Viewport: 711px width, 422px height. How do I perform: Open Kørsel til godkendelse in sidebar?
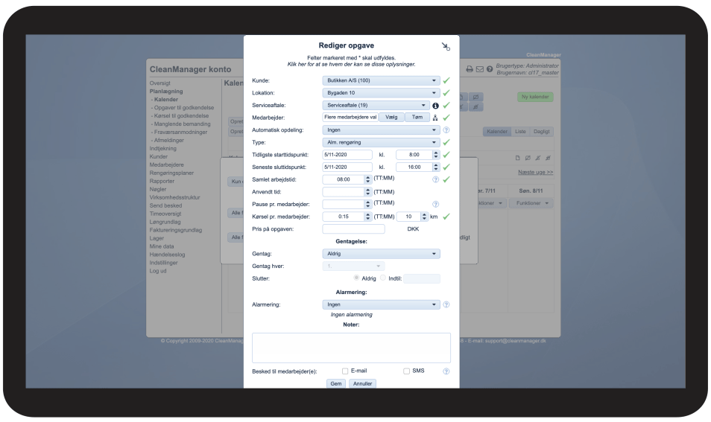[x=181, y=116]
